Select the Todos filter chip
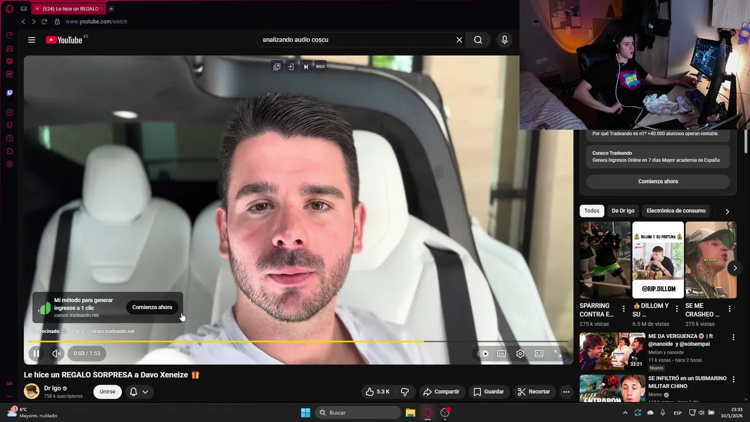750x422 pixels. [x=592, y=211]
